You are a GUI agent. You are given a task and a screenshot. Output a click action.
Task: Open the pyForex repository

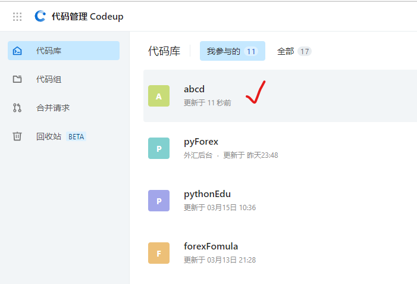click(x=201, y=142)
